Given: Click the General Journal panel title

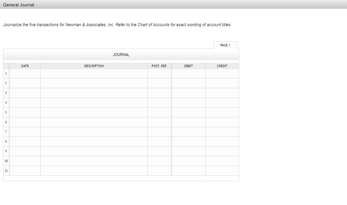Looking at the screenshot, I should [x=18, y=5].
